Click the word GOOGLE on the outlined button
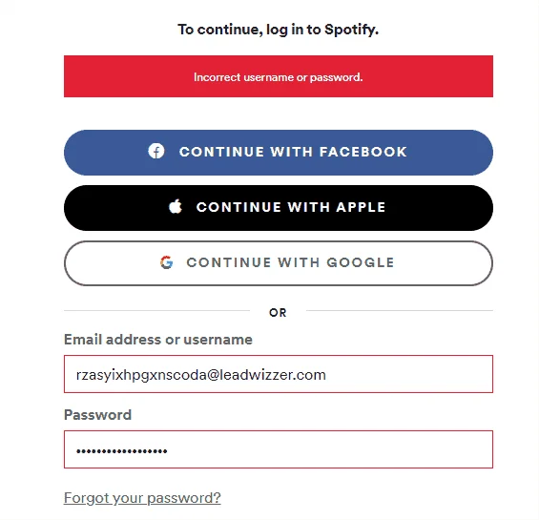Image resolution: width=539 pixels, height=520 pixels. [x=361, y=262]
